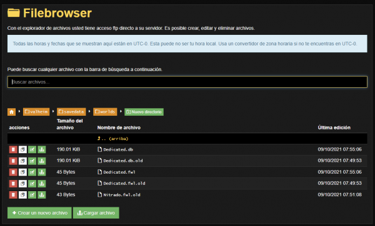Open the worlds breadcrumb folder
This screenshot has width=375, height=226.
click(x=105, y=111)
